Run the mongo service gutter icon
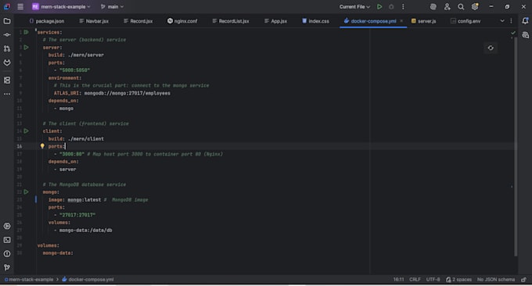 click(27, 191)
